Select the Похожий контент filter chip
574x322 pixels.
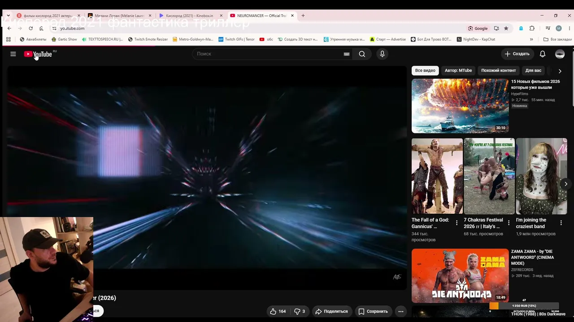click(499, 71)
